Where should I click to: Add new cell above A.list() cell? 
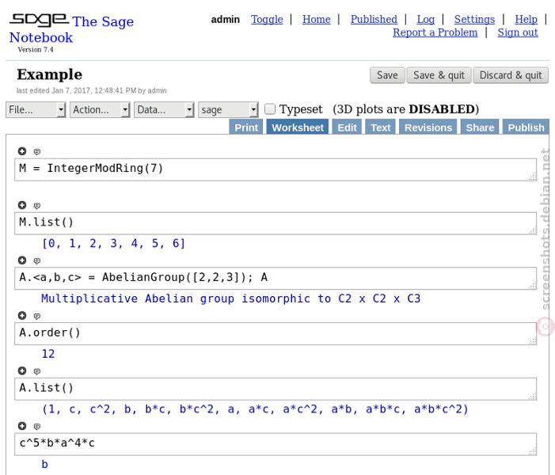22,371
